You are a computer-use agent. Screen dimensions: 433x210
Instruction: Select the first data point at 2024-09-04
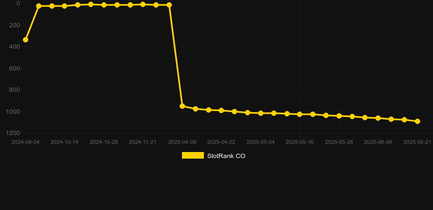25,40
